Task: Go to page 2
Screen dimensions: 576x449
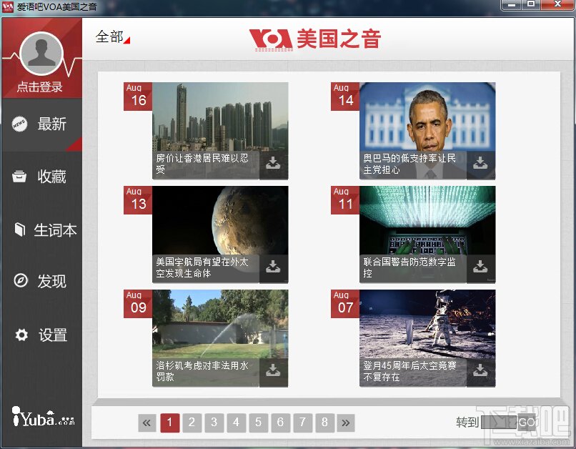Action: (x=192, y=423)
